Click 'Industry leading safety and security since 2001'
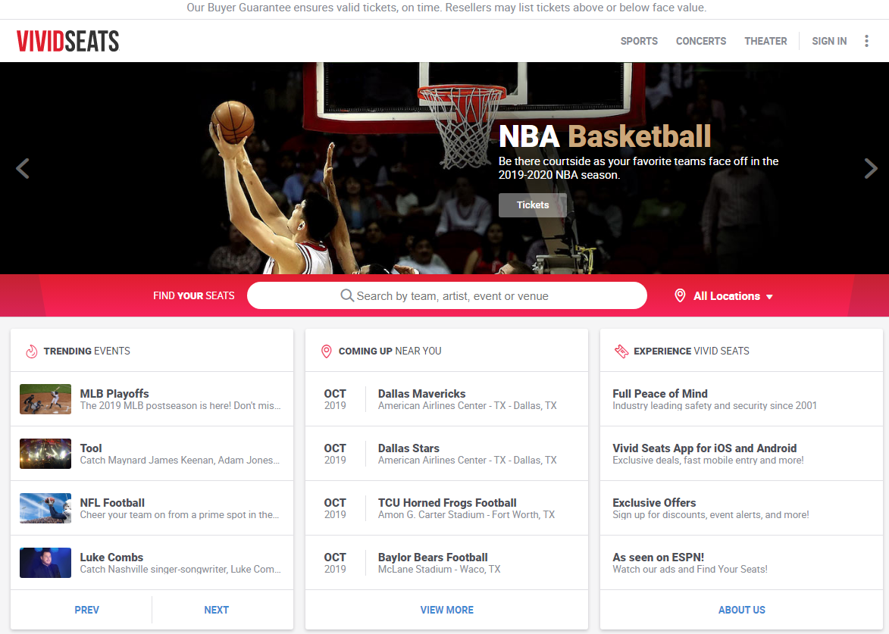889x634 pixels. click(x=715, y=406)
